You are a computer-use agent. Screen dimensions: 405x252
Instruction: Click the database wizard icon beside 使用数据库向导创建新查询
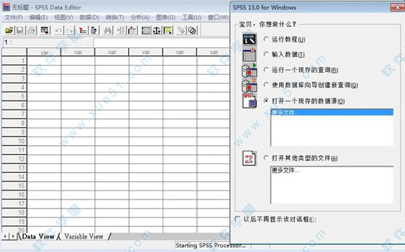pos(250,85)
